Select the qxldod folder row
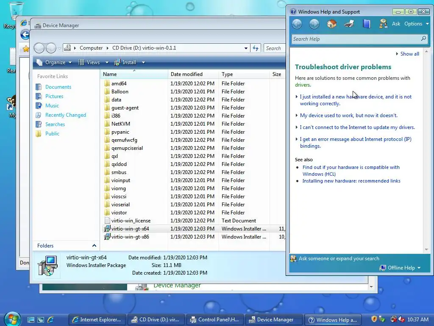Image resolution: width=434 pixels, height=326 pixels. 193,164
